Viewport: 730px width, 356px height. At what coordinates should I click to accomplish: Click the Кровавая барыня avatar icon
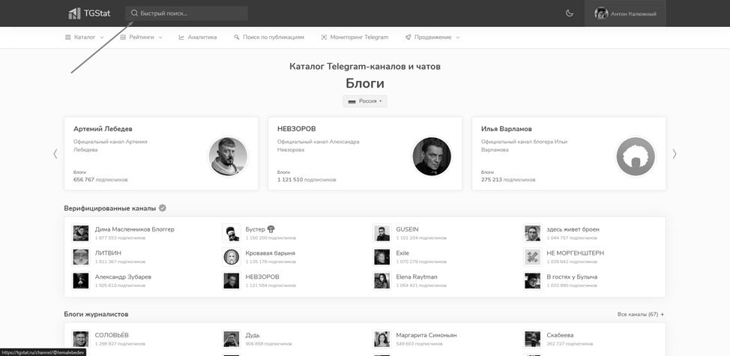[x=232, y=257]
